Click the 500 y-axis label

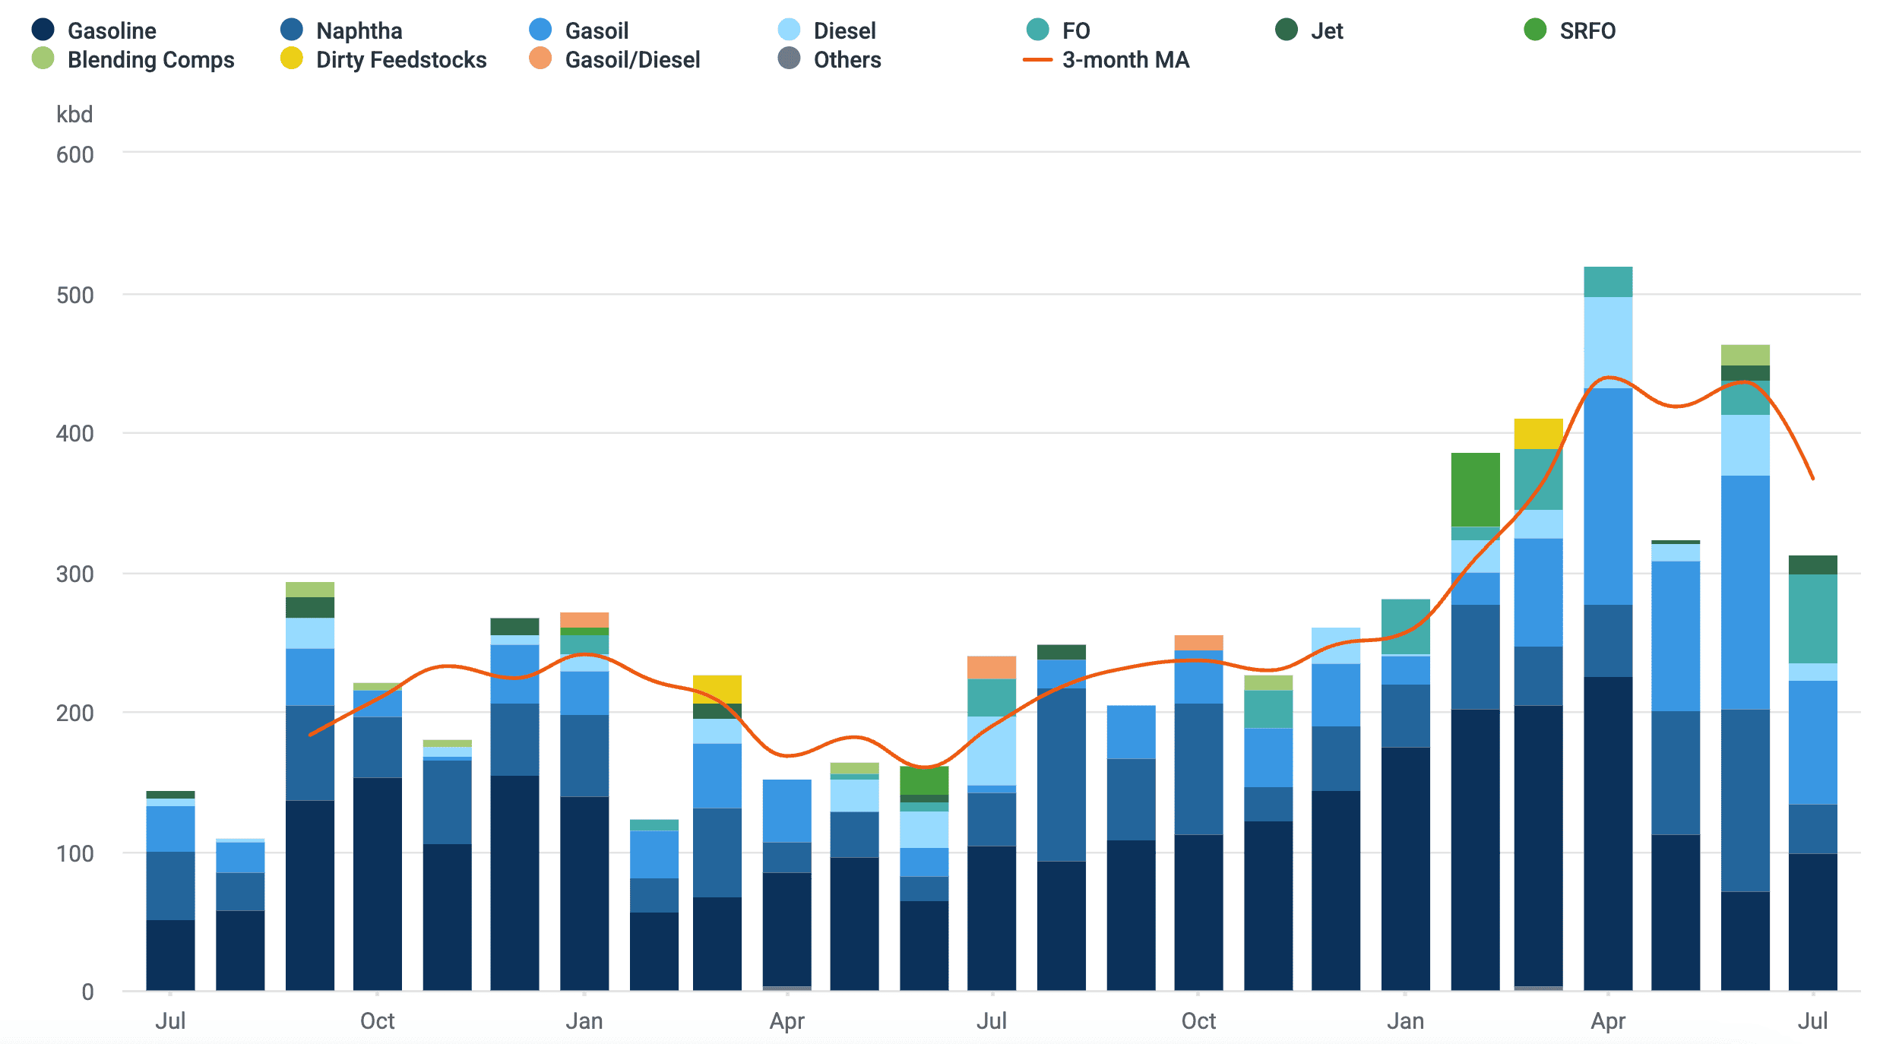75,296
